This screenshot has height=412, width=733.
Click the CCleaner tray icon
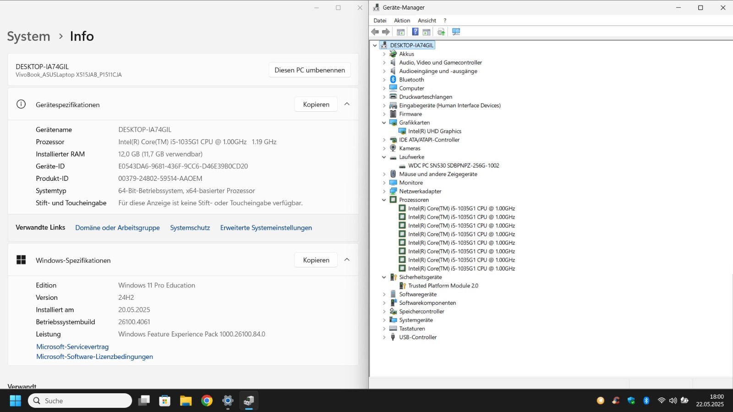(x=616, y=401)
